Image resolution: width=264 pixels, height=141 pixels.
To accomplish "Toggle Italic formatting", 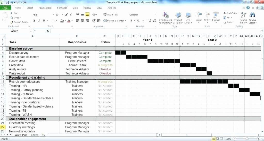I will click(39, 21).
